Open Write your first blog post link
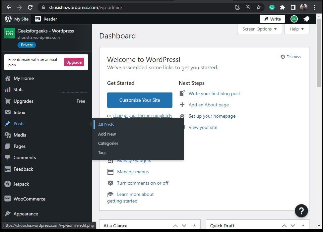Viewport: 323px width, 232px height. point(214,93)
